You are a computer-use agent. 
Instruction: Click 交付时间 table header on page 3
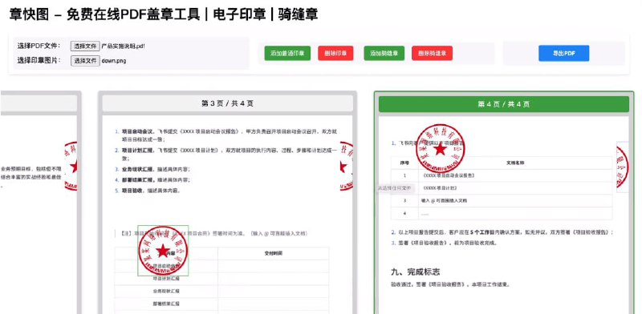coord(274,253)
